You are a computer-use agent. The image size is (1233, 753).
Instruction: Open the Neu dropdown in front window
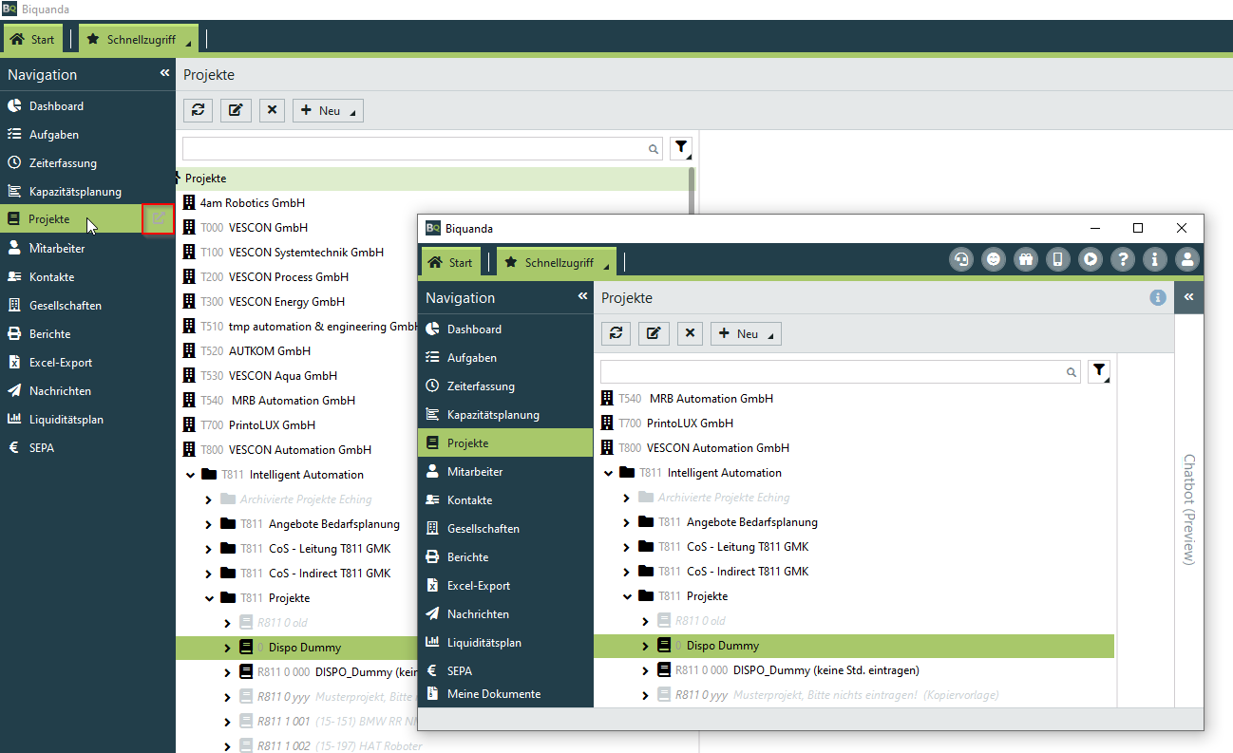coord(746,333)
